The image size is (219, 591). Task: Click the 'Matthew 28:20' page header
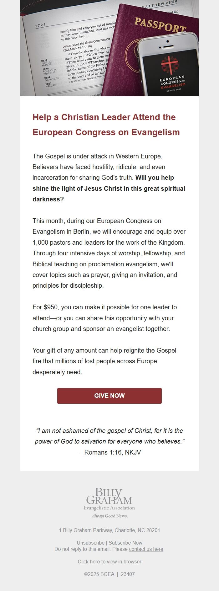pyautogui.click(x=159, y=4)
